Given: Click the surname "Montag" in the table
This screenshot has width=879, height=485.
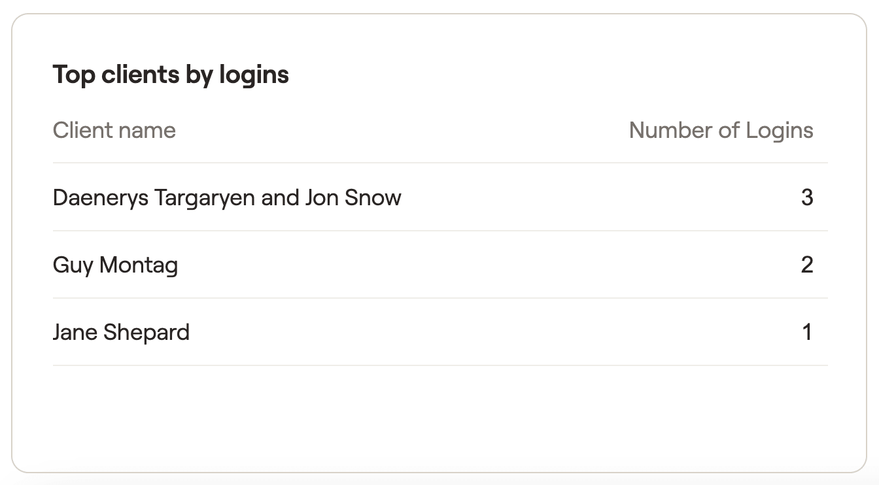Looking at the screenshot, I should coord(139,265).
